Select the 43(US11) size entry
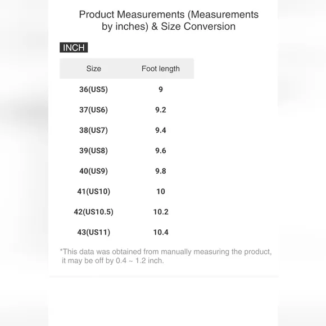 click(x=93, y=232)
